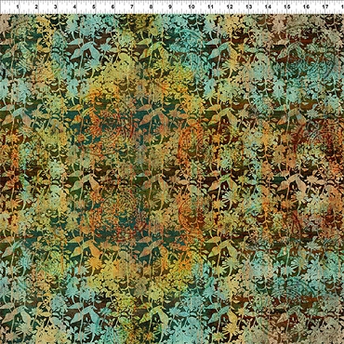Click ruler inch mark labeled 3
Image resolution: width=344 pixels, height=344 pixels.
click(x=56, y=7)
